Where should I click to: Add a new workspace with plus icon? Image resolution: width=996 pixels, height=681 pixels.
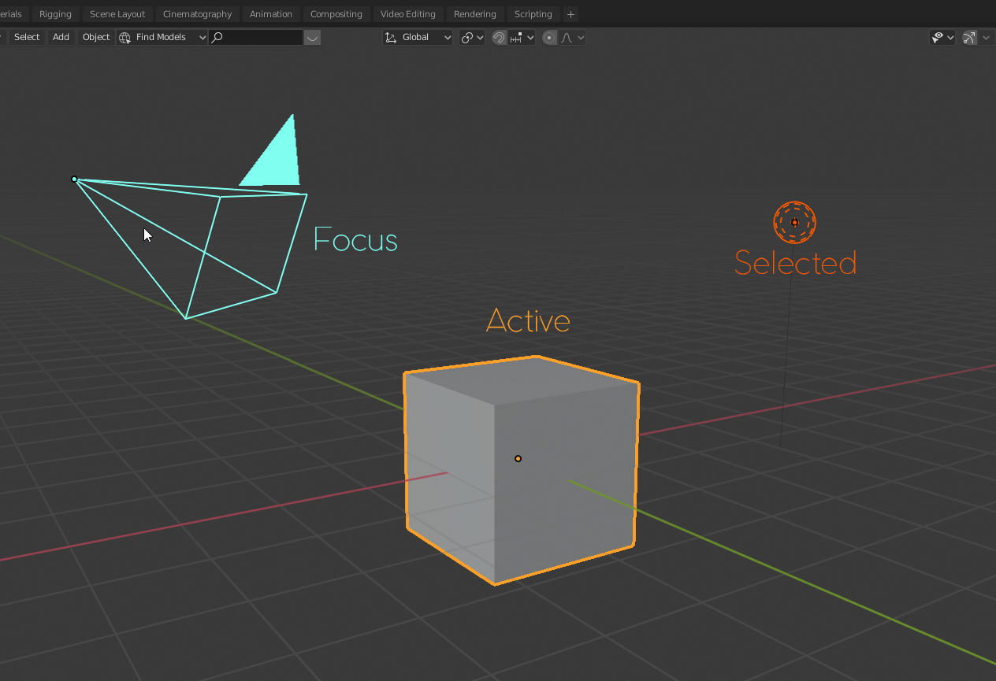571,14
